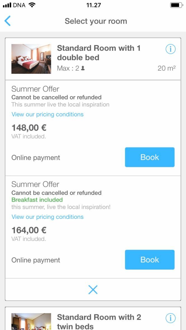Book the 148,00 € Summer Offer
Viewport: 186px width, 330px height.
point(150,157)
